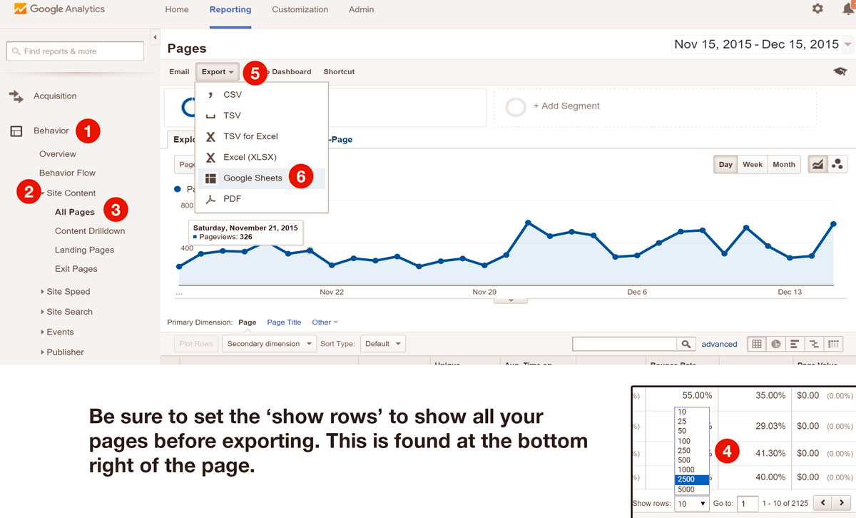Open the settings gear icon

pyautogui.click(x=817, y=9)
